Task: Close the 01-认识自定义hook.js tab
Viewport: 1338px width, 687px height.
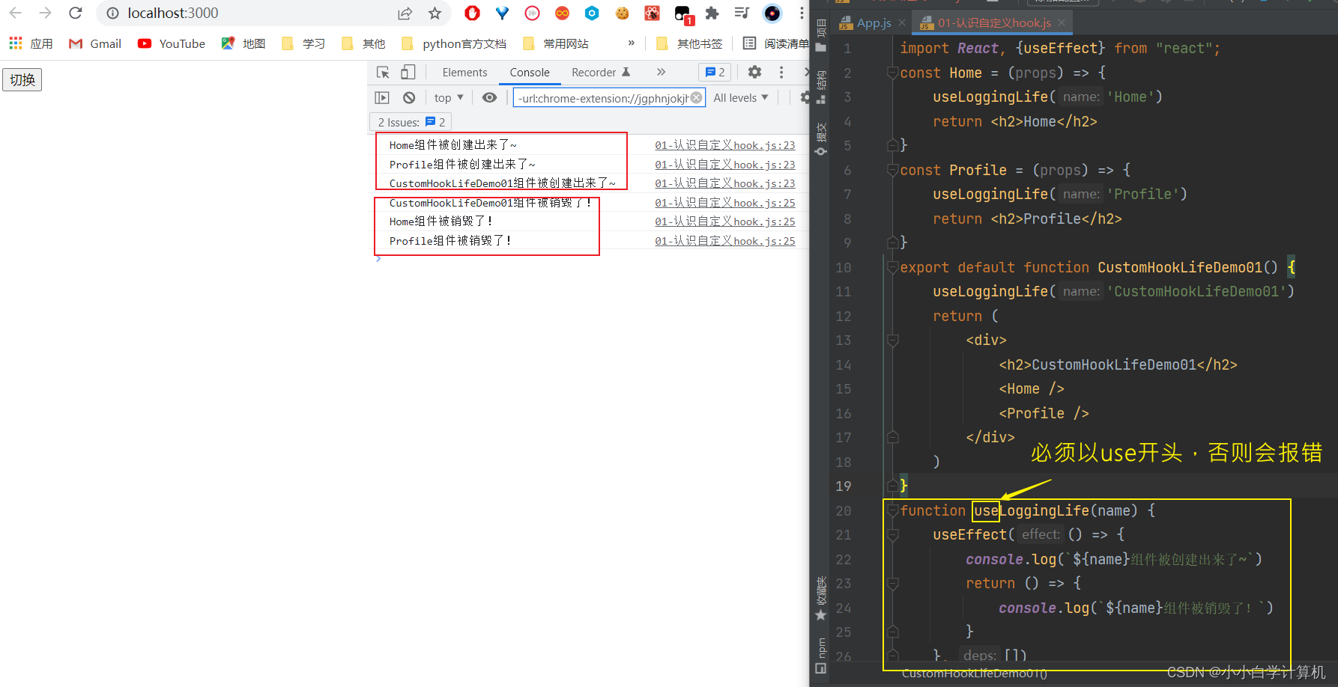Action: point(1062,23)
